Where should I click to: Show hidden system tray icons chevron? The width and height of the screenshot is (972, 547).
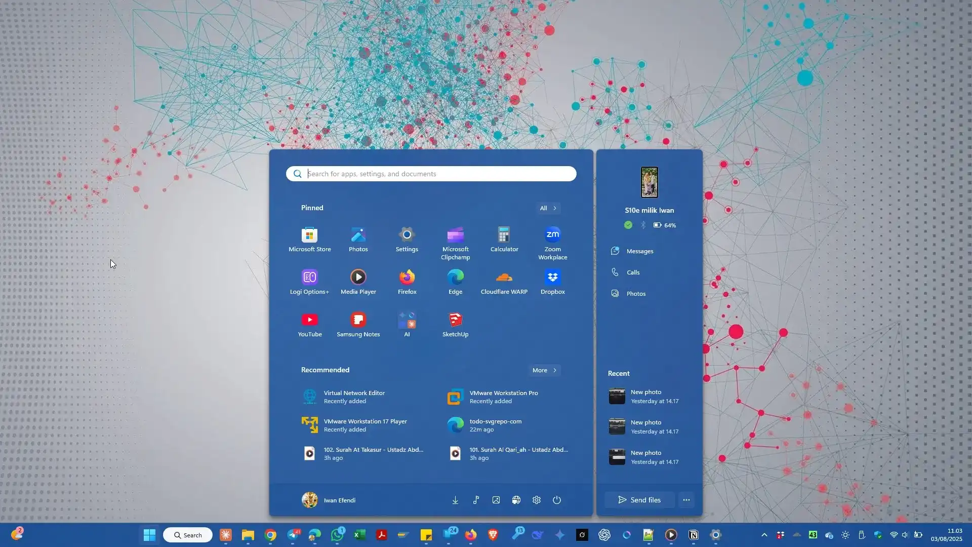click(x=764, y=535)
